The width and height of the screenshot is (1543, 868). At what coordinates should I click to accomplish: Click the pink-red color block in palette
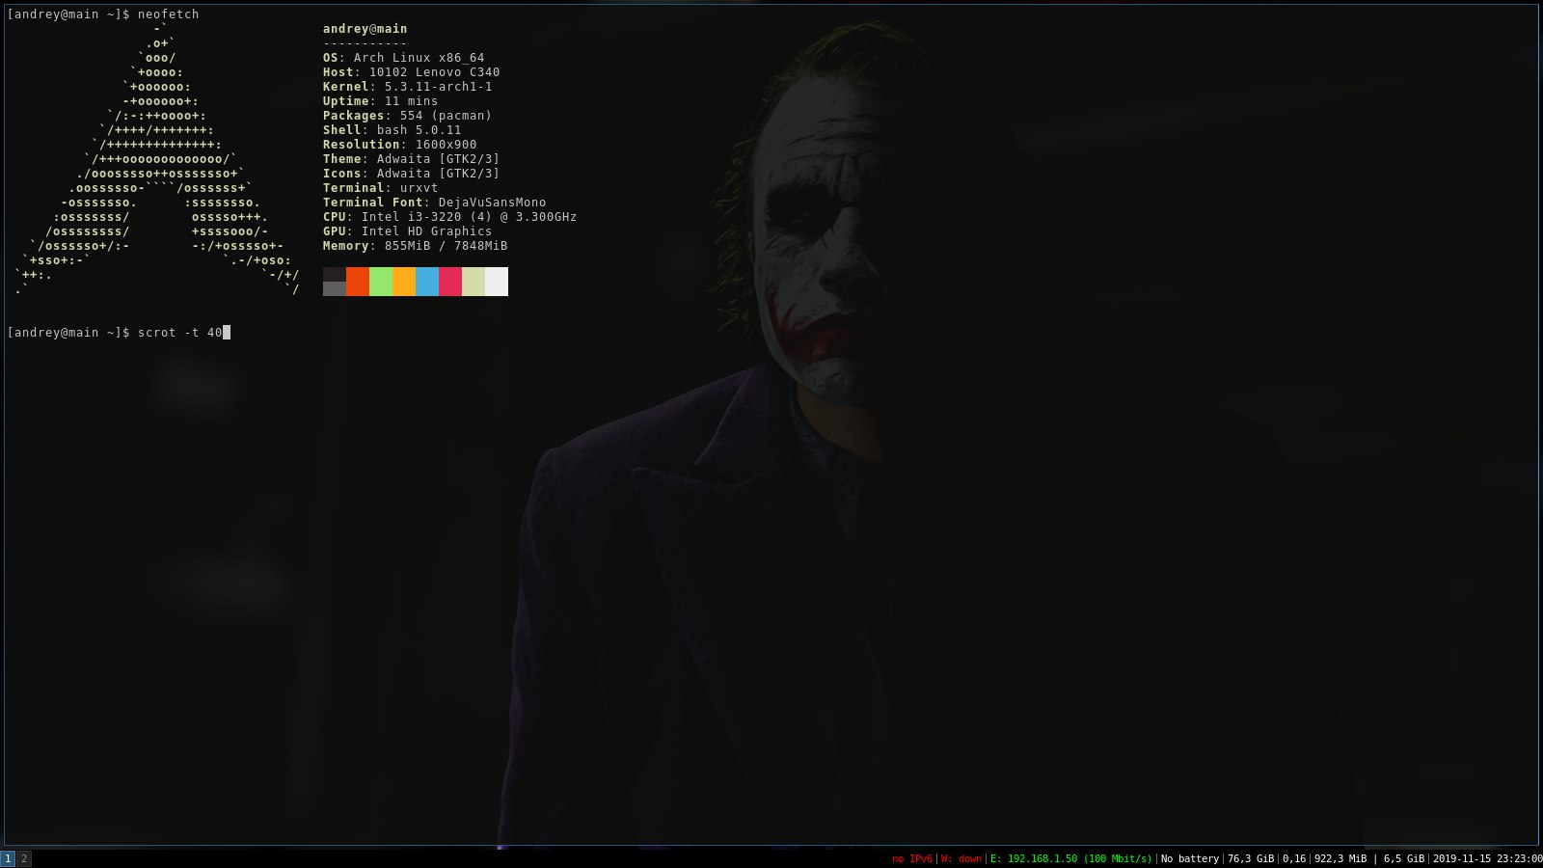point(450,282)
